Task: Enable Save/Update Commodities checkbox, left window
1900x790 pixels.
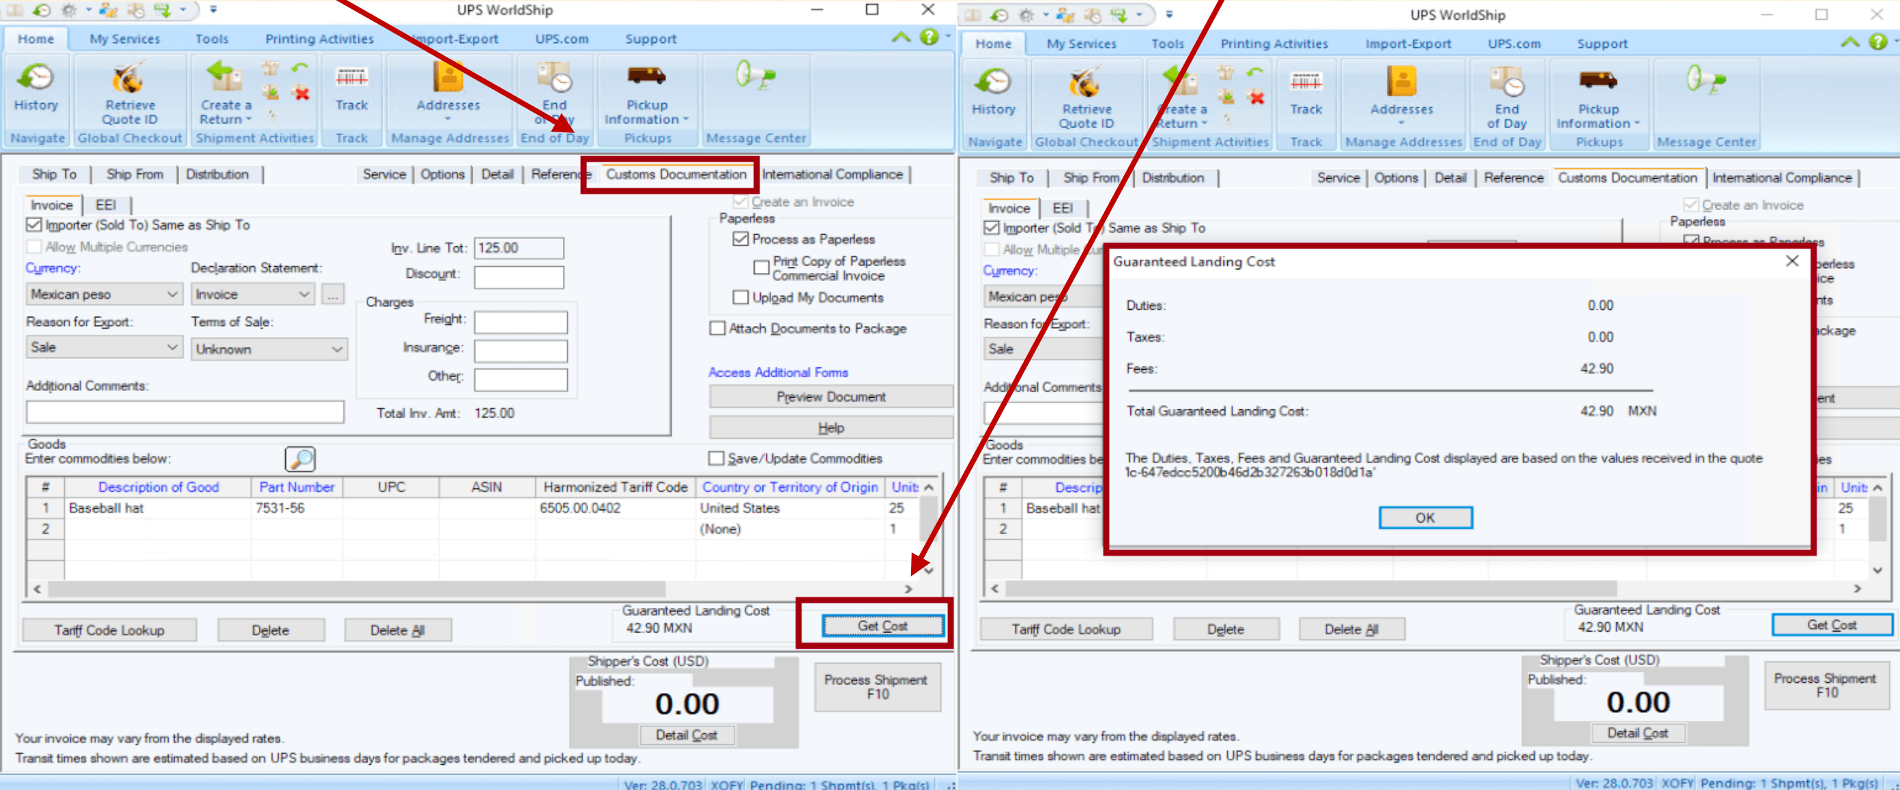Action: click(715, 459)
